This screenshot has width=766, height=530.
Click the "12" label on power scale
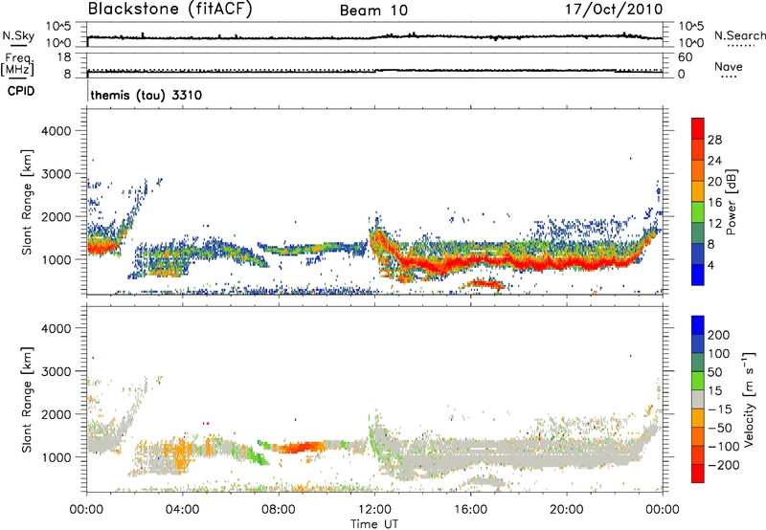[714, 224]
